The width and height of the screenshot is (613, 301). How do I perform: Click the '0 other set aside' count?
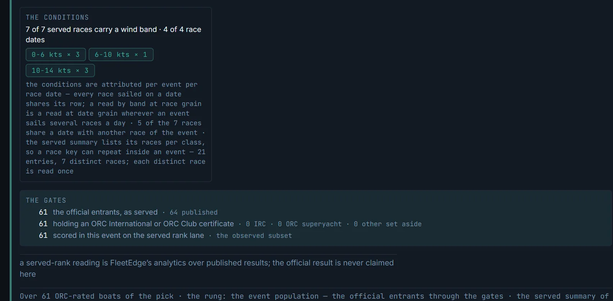(x=388, y=224)
